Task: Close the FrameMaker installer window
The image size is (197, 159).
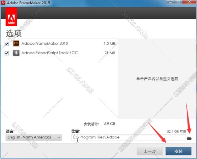Action: [x=189, y=2]
